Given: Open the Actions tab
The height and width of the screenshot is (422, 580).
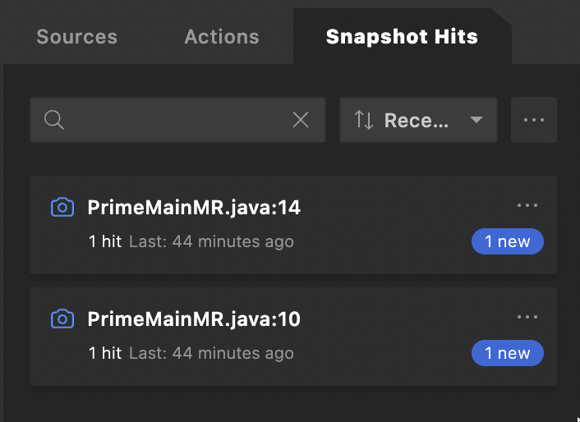Looking at the screenshot, I should (x=221, y=37).
